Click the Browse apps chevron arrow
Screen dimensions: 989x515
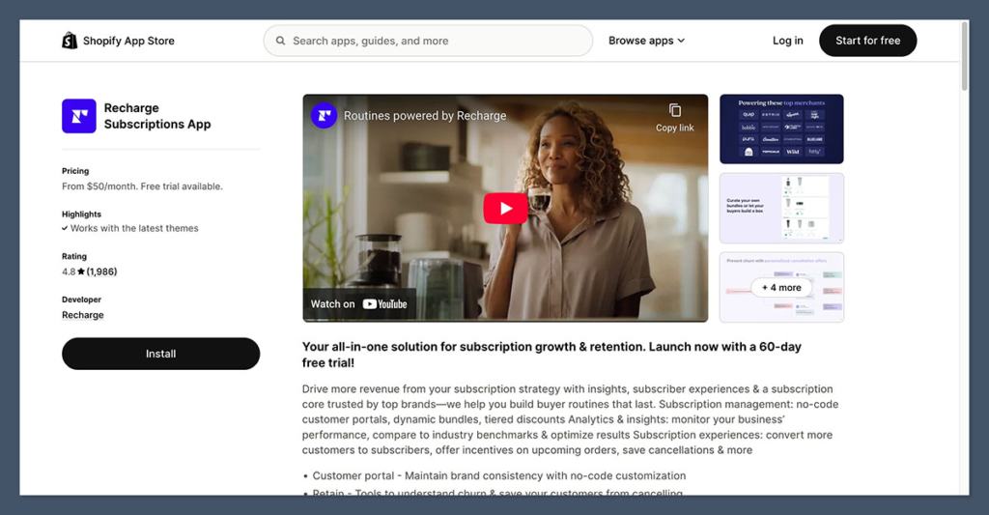[x=681, y=41]
